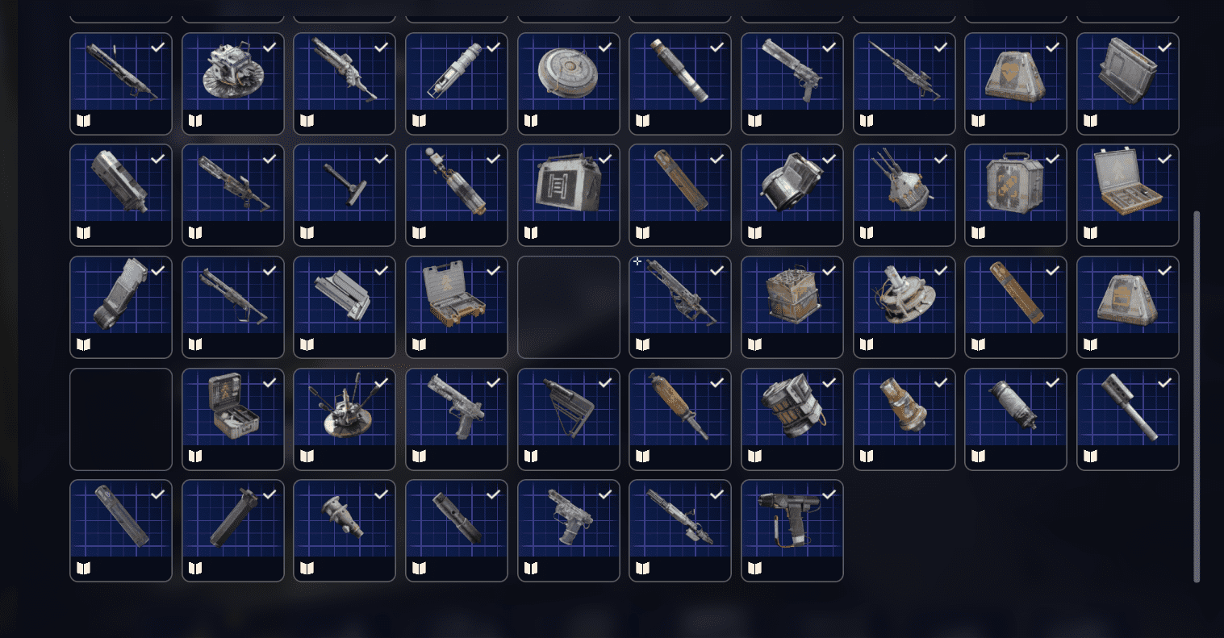Image resolution: width=1224 pixels, height=638 pixels.
Task: Select the round landmine disc blueprint
Action: click(569, 83)
